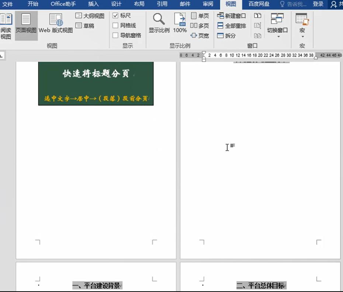The image size is (343, 292).
Task: Uncheck the 标尺 ruler checkbox
Action: [x=116, y=16]
